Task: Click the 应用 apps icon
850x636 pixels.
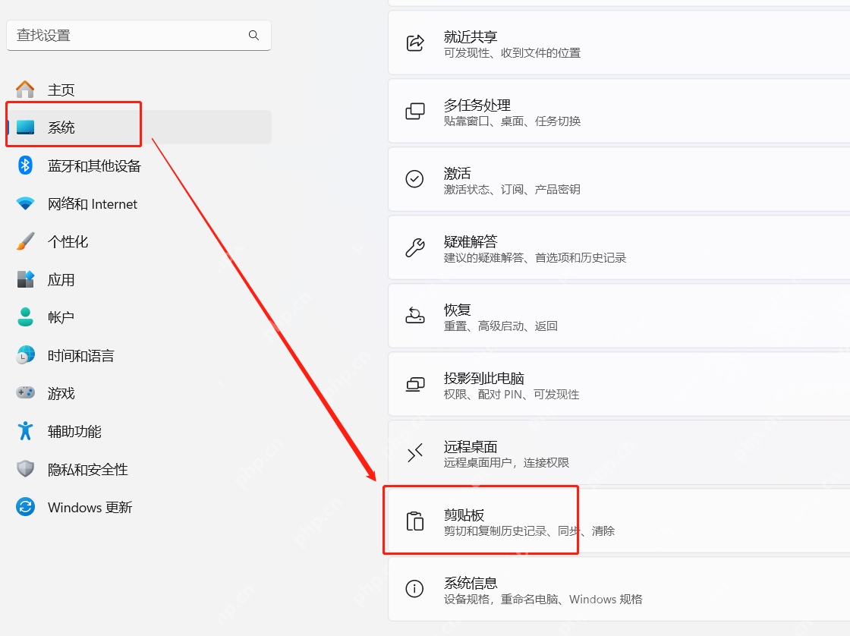Action: tap(25, 280)
